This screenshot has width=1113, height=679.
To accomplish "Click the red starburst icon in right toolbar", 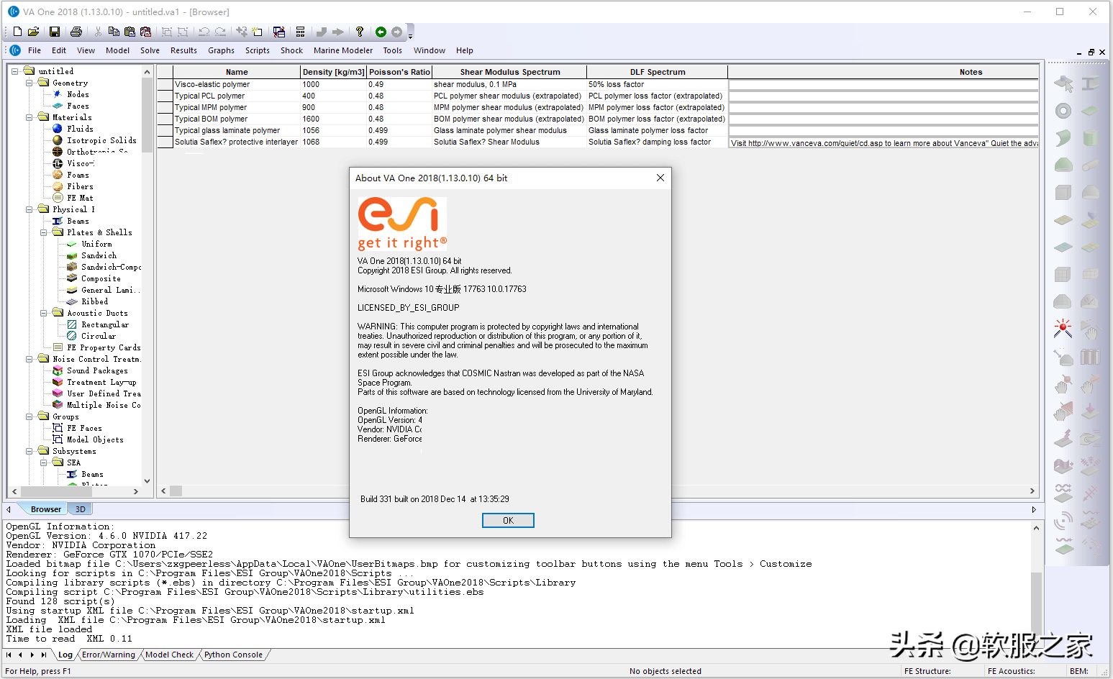I will (x=1063, y=329).
